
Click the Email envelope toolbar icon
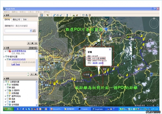click(x=83, y=15)
